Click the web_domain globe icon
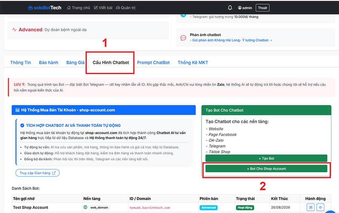This screenshot has height=213, width=339. pos(86,207)
